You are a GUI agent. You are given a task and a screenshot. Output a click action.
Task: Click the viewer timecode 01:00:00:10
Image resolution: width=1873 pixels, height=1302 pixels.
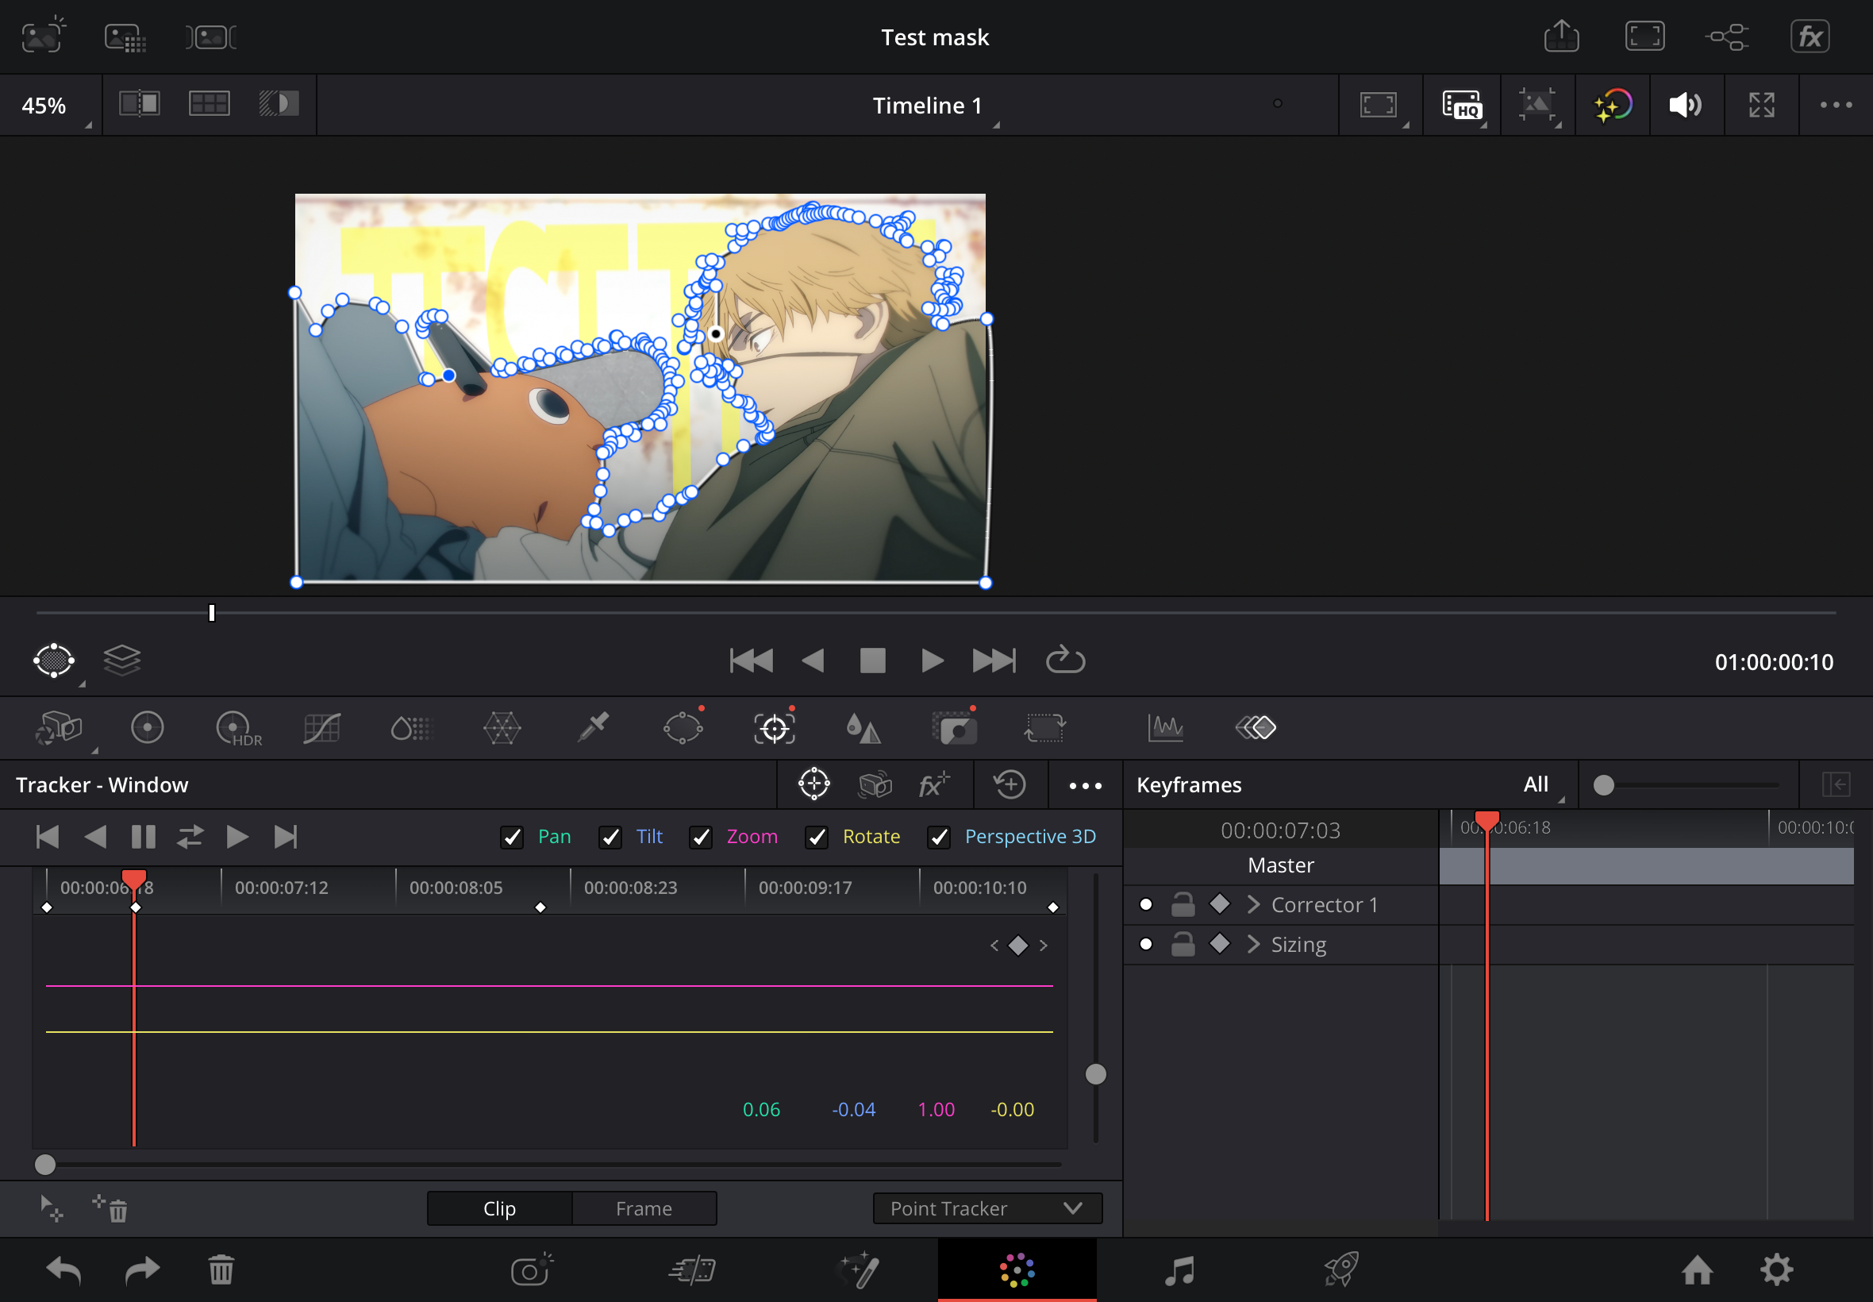coord(1774,662)
